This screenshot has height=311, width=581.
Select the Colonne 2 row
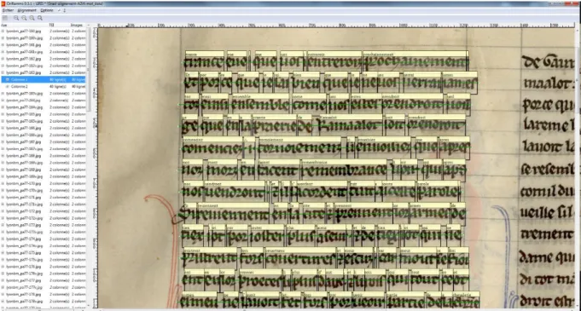(x=44, y=87)
